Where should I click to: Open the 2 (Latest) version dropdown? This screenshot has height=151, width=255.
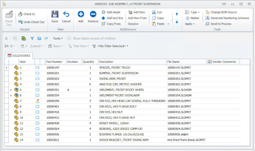pyautogui.click(x=32, y=46)
